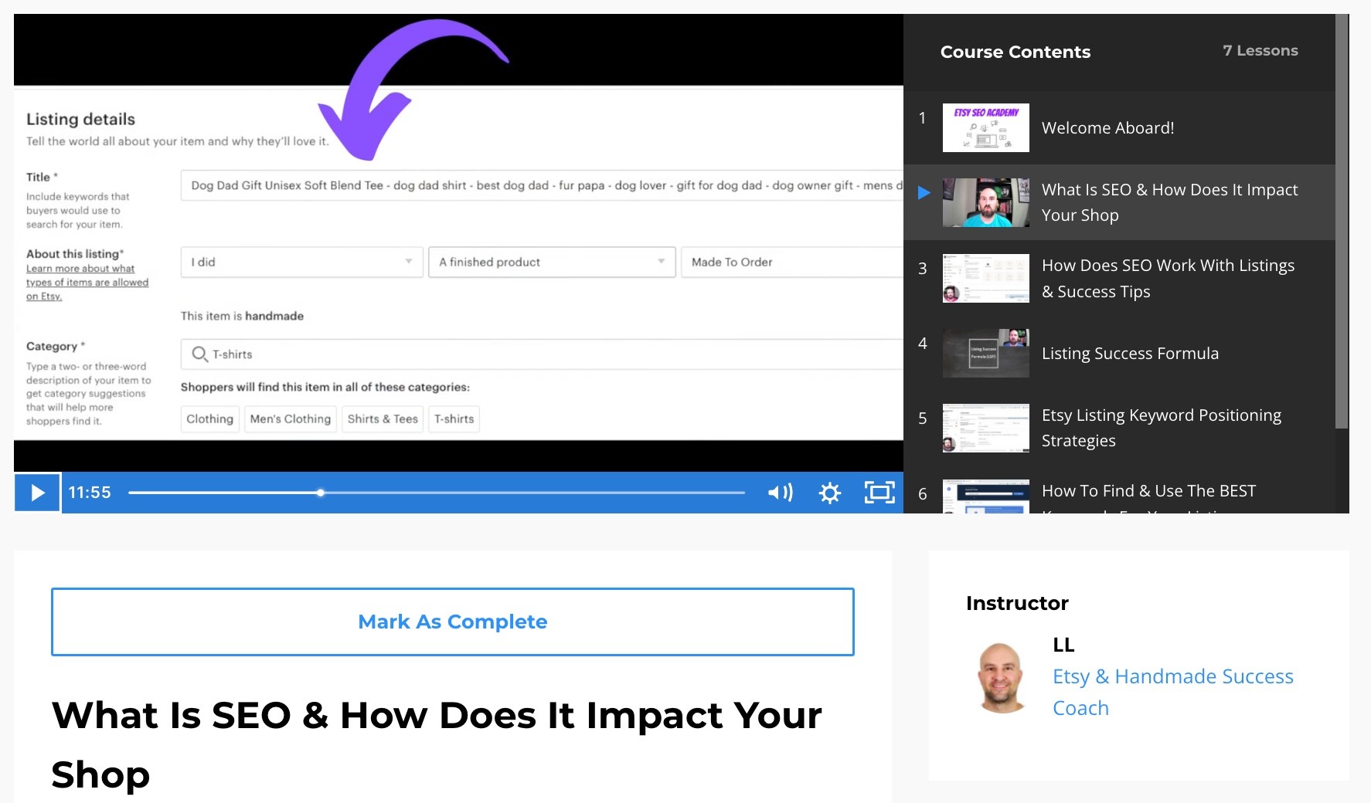Open the 'A finished product' dropdown in the video
1371x803 pixels.
552,262
